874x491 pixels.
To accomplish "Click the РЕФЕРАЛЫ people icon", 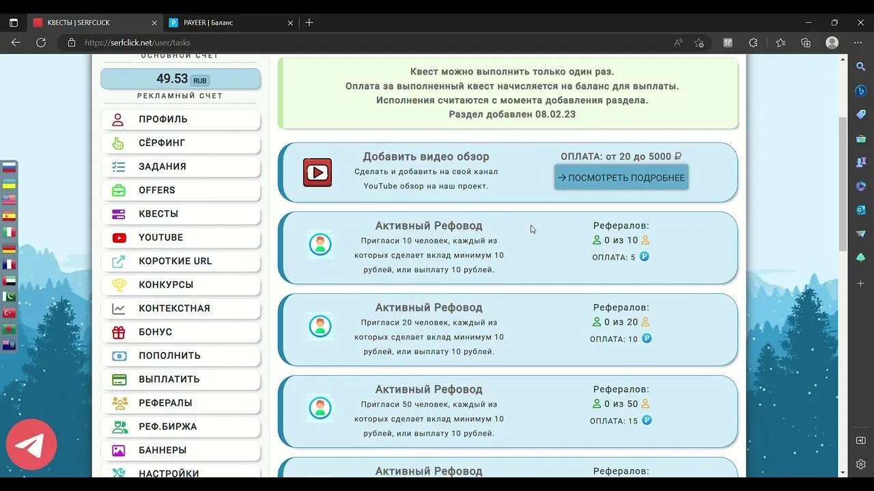I will (119, 403).
